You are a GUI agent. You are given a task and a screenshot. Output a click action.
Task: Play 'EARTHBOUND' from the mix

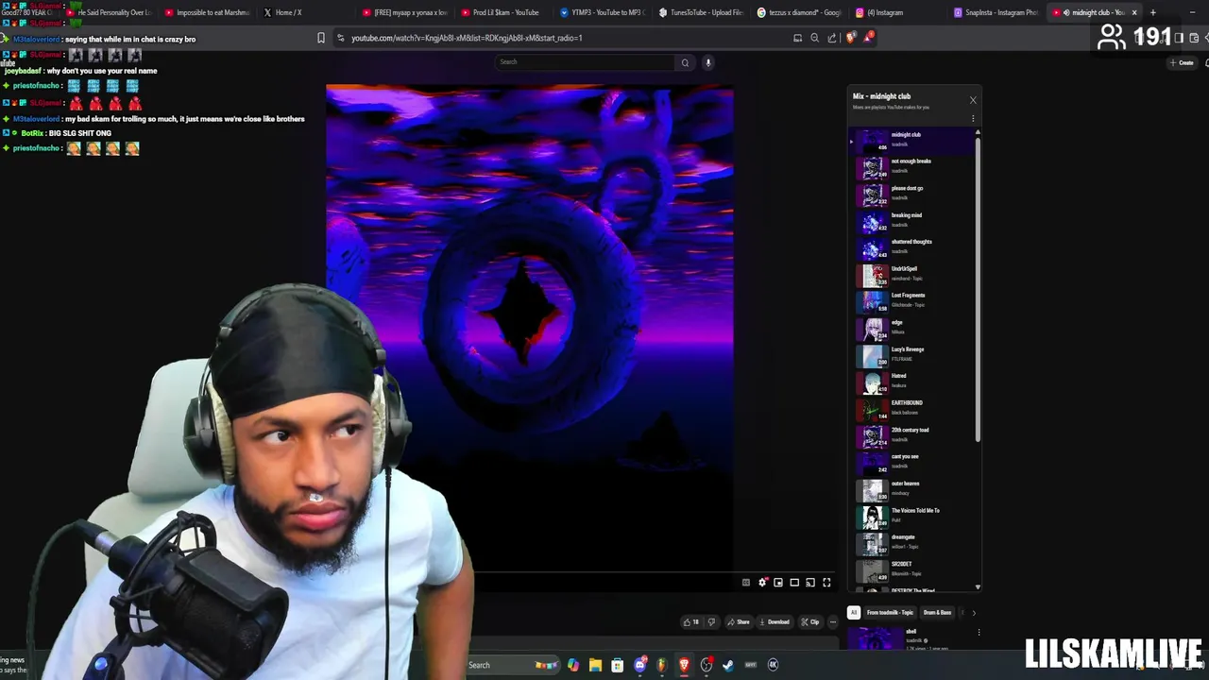(911, 408)
